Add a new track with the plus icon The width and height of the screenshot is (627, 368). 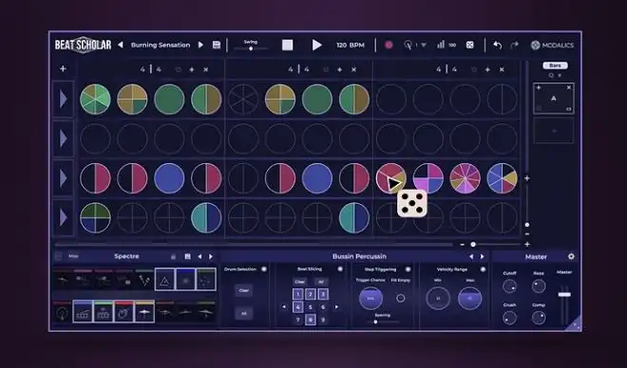click(63, 68)
